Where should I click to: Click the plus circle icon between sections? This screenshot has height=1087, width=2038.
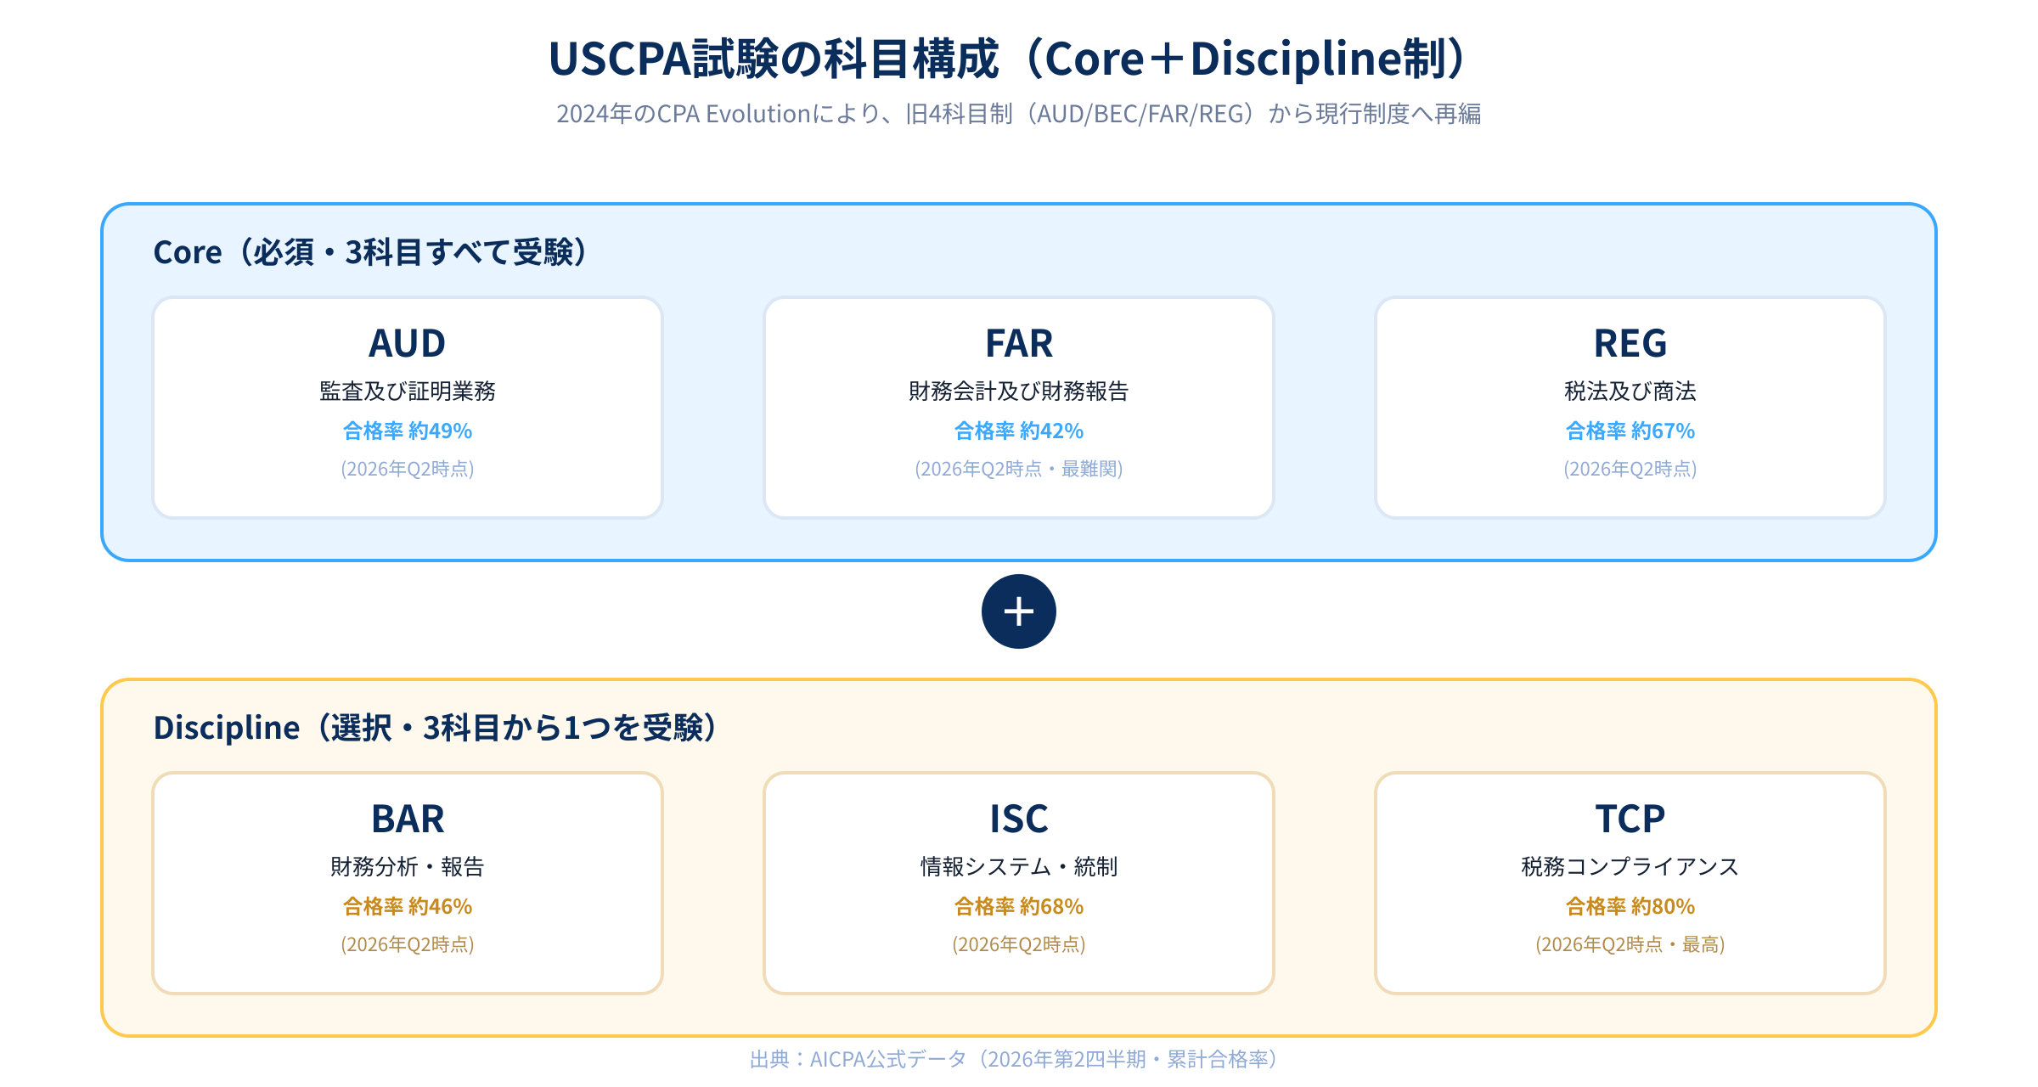click(x=1019, y=611)
